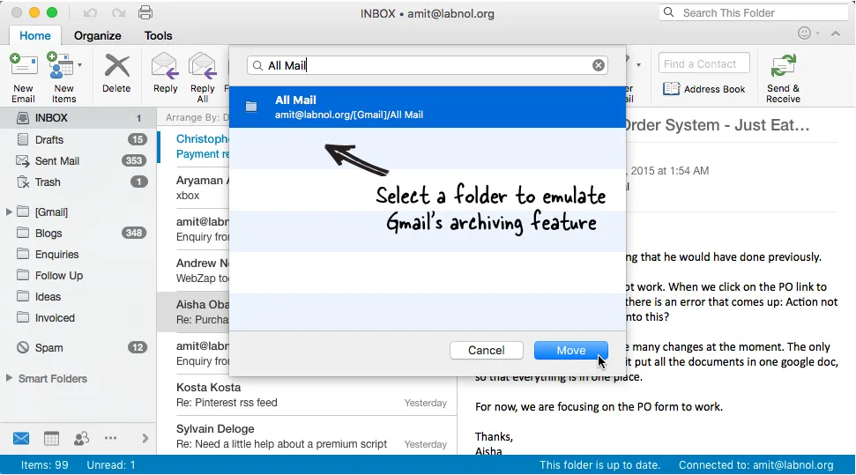Click the Blogs unread badge 348
The height and width of the screenshot is (475, 856).
tap(134, 233)
